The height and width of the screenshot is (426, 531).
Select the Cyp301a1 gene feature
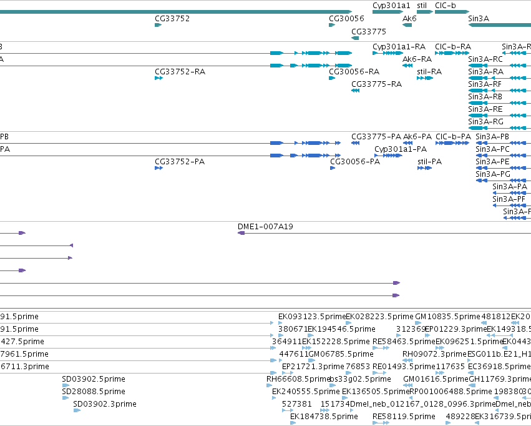point(387,12)
